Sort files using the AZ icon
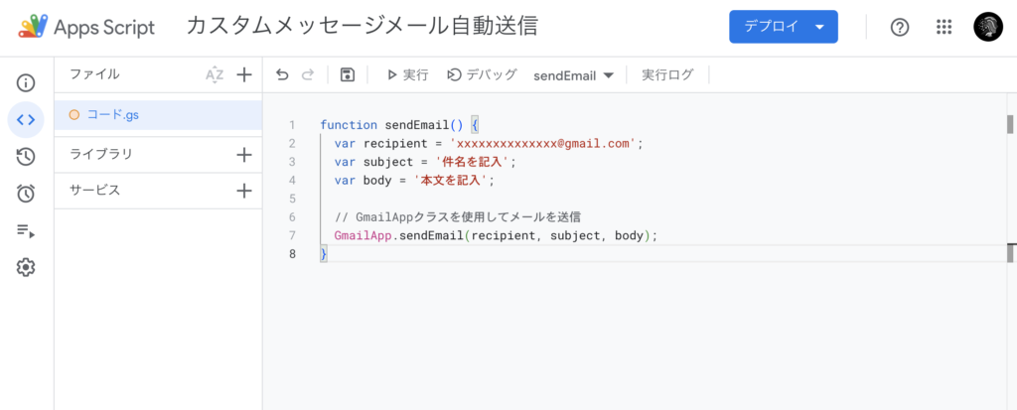The width and height of the screenshot is (1017, 410). (x=215, y=74)
